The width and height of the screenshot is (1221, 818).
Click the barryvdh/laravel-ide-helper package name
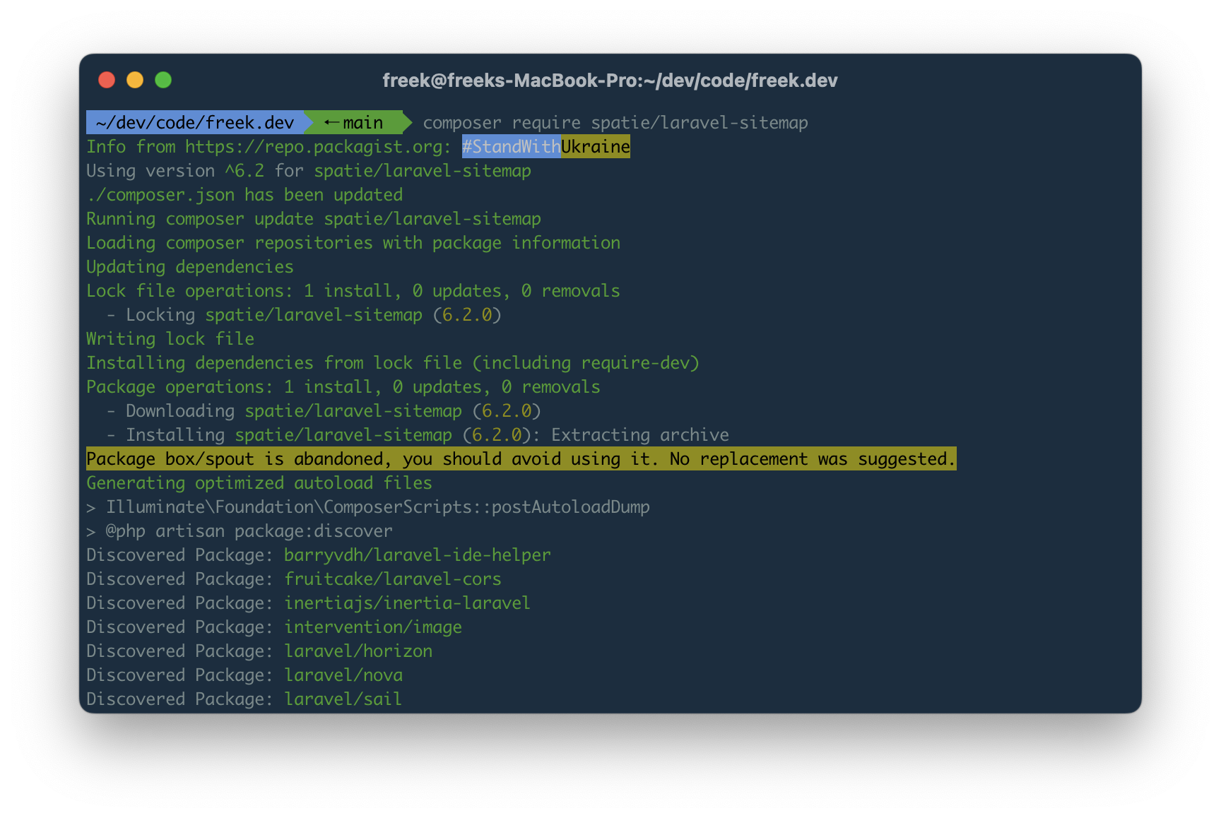(x=418, y=555)
